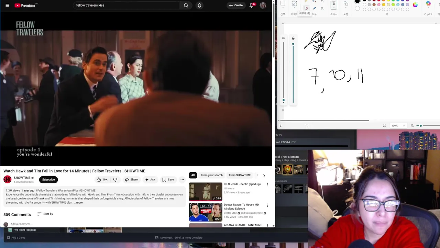440x248 pixels.
Task: Open 'ARIANA GRANDE - FANTASIZE' video title
Action: 243,225
